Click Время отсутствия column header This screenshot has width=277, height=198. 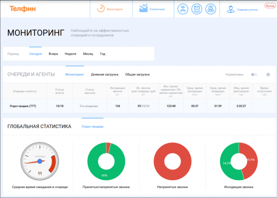(264, 91)
